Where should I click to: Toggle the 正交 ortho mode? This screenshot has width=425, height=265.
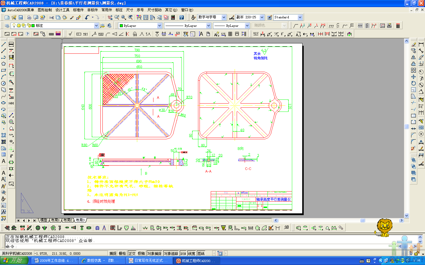132,253
